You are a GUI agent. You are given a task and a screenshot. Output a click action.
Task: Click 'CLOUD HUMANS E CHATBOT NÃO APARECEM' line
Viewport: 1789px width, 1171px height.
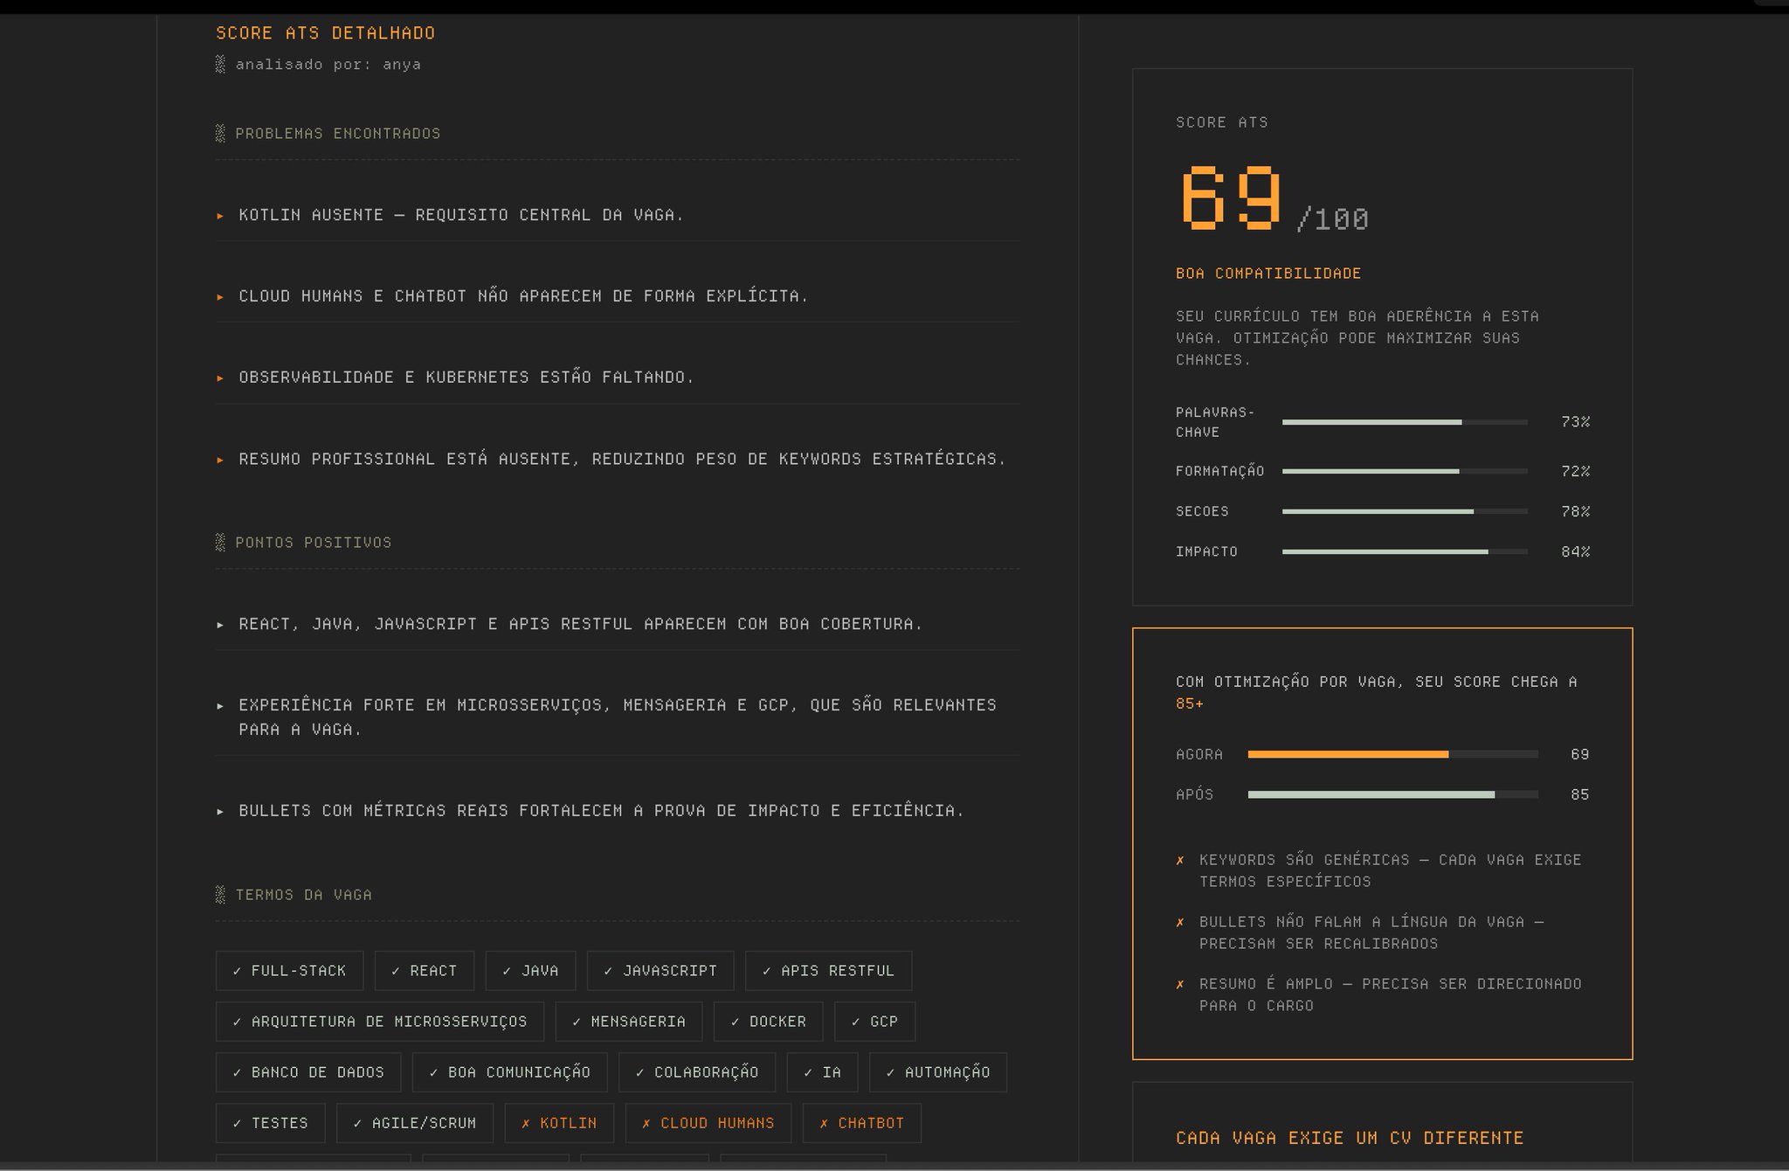click(x=523, y=296)
